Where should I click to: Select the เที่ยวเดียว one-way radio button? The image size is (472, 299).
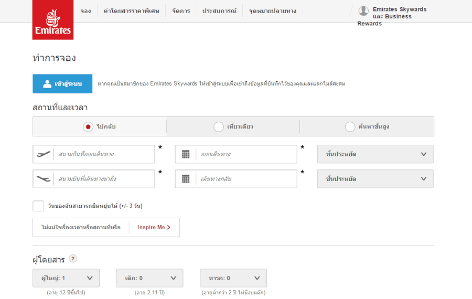219,126
